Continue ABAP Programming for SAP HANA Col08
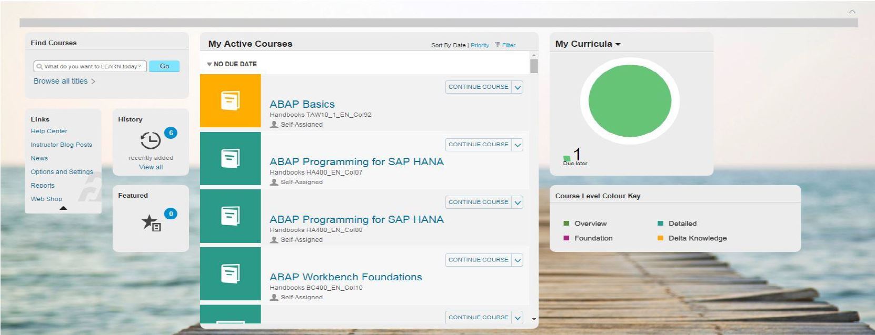The width and height of the screenshot is (875, 335). 478,202
